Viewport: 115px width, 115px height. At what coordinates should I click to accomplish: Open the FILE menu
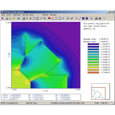tap(3, 15)
